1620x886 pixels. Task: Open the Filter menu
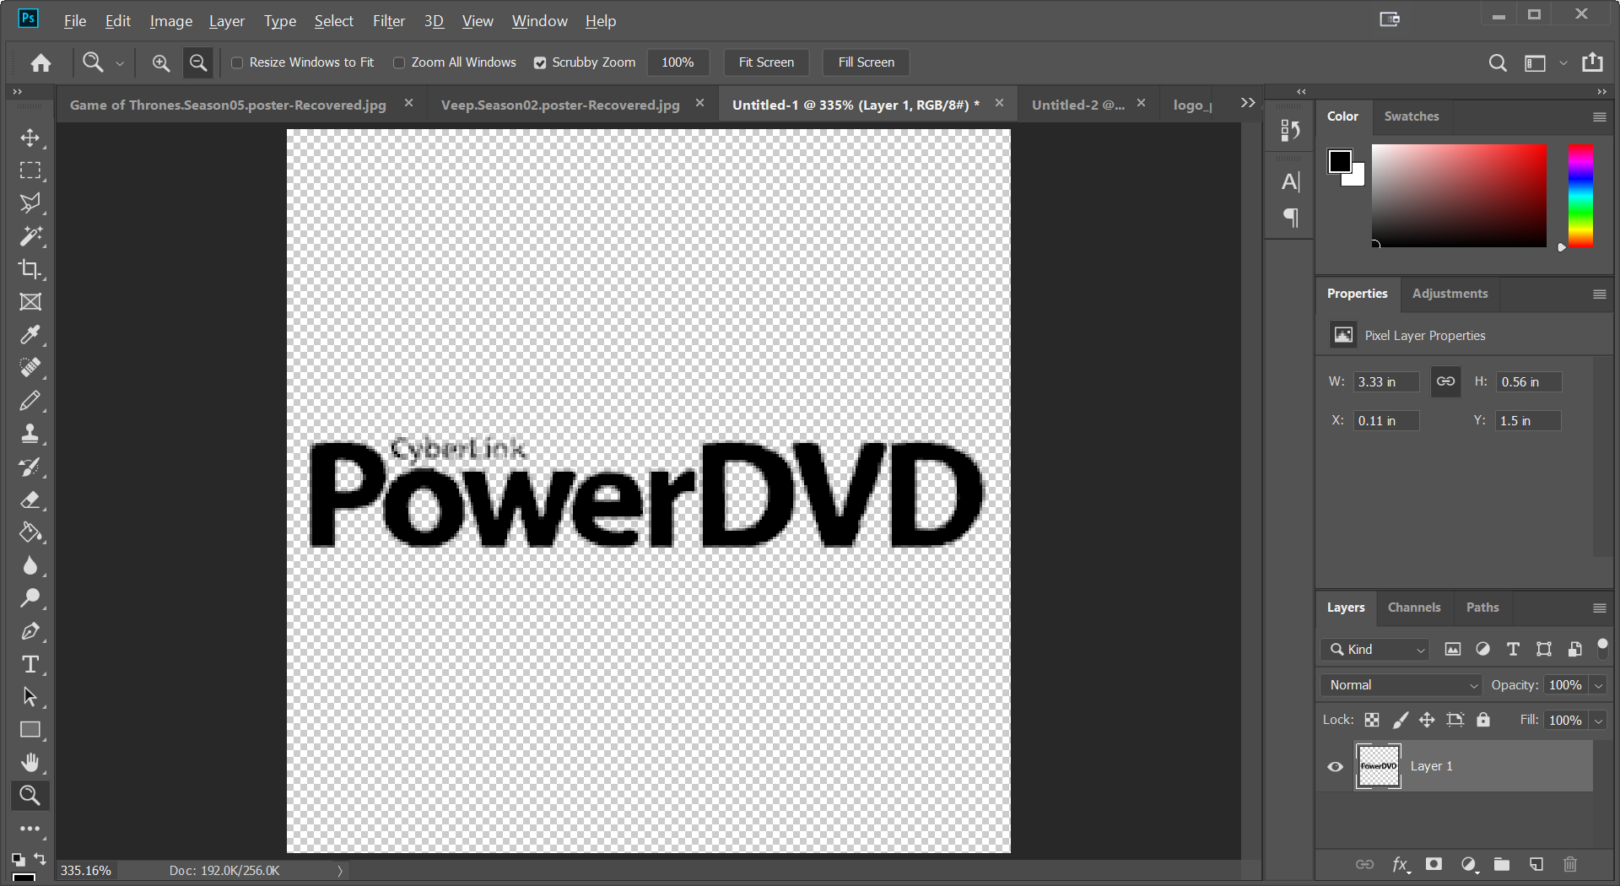[x=389, y=21]
